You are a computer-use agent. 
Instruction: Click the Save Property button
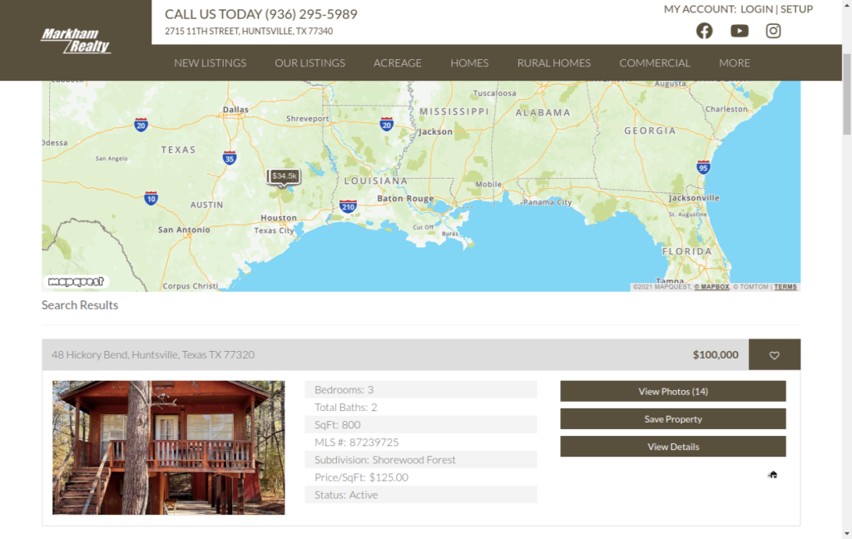(x=673, y=419)
